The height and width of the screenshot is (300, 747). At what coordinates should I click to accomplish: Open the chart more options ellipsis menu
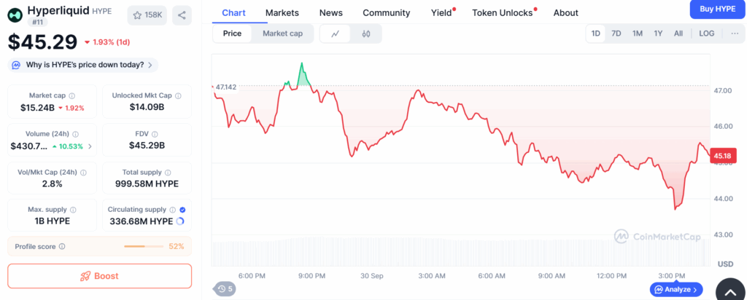pos(734,33)
